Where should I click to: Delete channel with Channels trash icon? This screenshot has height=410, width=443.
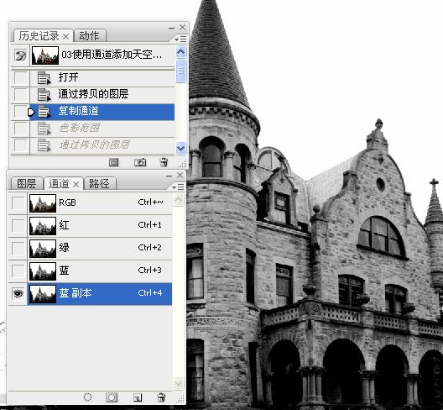[x=161, y=397]
